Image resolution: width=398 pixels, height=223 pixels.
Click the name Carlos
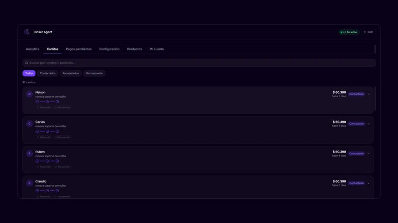pyautogui.click(x=40, y=122)
